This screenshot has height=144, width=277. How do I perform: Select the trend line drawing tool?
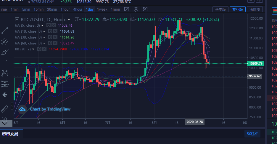point(5,31)
